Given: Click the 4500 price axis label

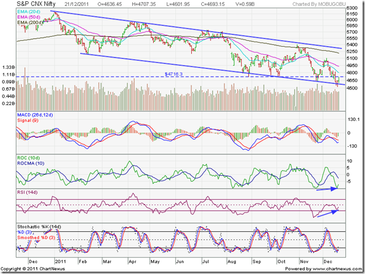Looking at the screenshot, I should pyautogui.click(x=352, y=88).
